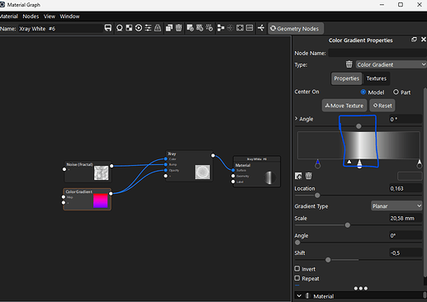The height and width of the screenshot is (302, 427).
Task: Select the Part radio button
Action: pos(396,92)
